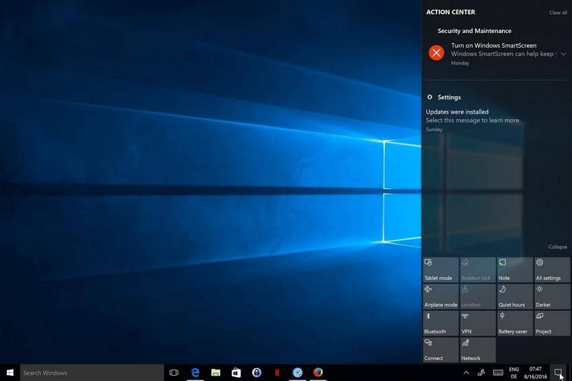Enable Airplane mode tile
The height and width of the screenshot is (381, 572).
pyautogui.click(x=441, y=296)
